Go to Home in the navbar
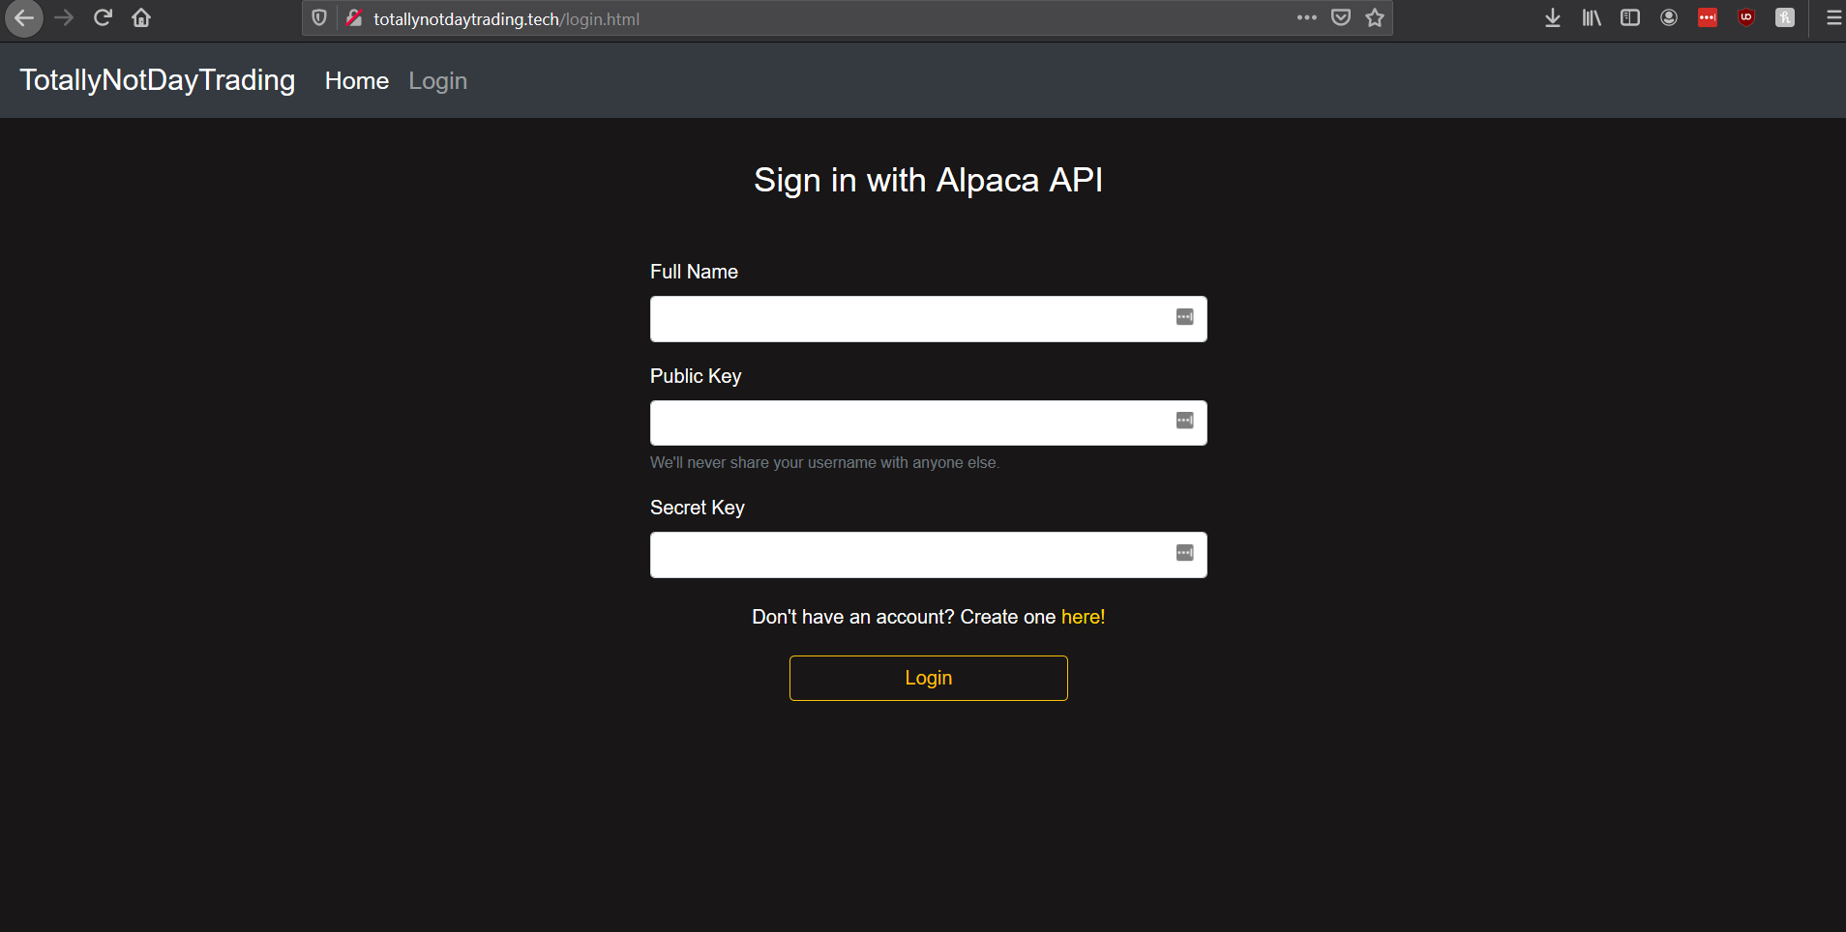Screen dimensions: 1846x932 (x=357, y=81)
